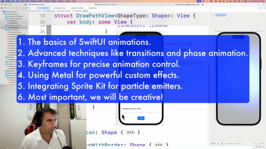Switch to the RotatingFlowerView tab
This screenshot has height=149, width=266.
pyautogui.click(x=59, y=8)
